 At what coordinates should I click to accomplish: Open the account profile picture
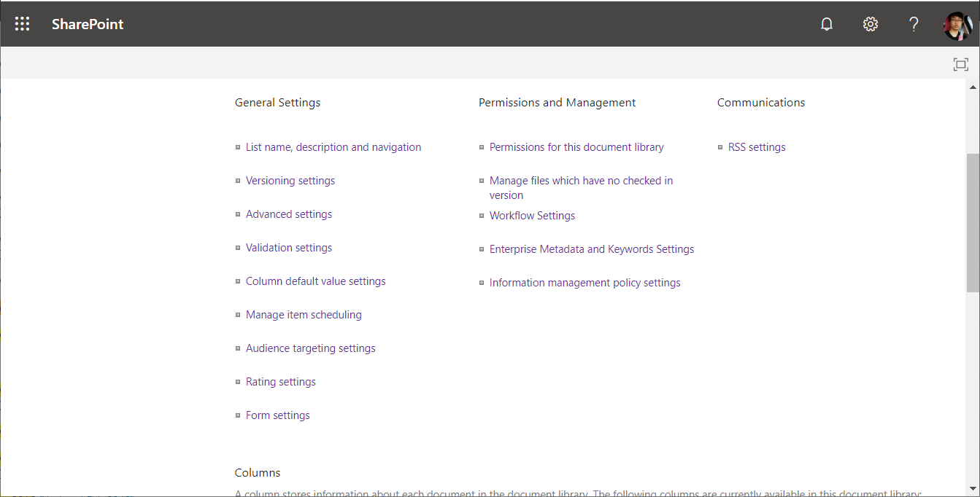click(x=957, y=26)
